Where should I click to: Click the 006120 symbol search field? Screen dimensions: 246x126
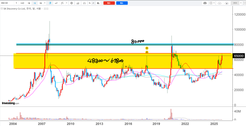pos(7,3)
